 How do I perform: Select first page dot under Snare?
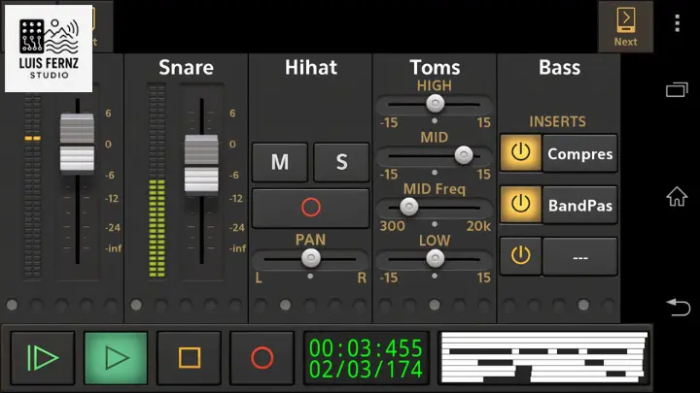point(136,305)
